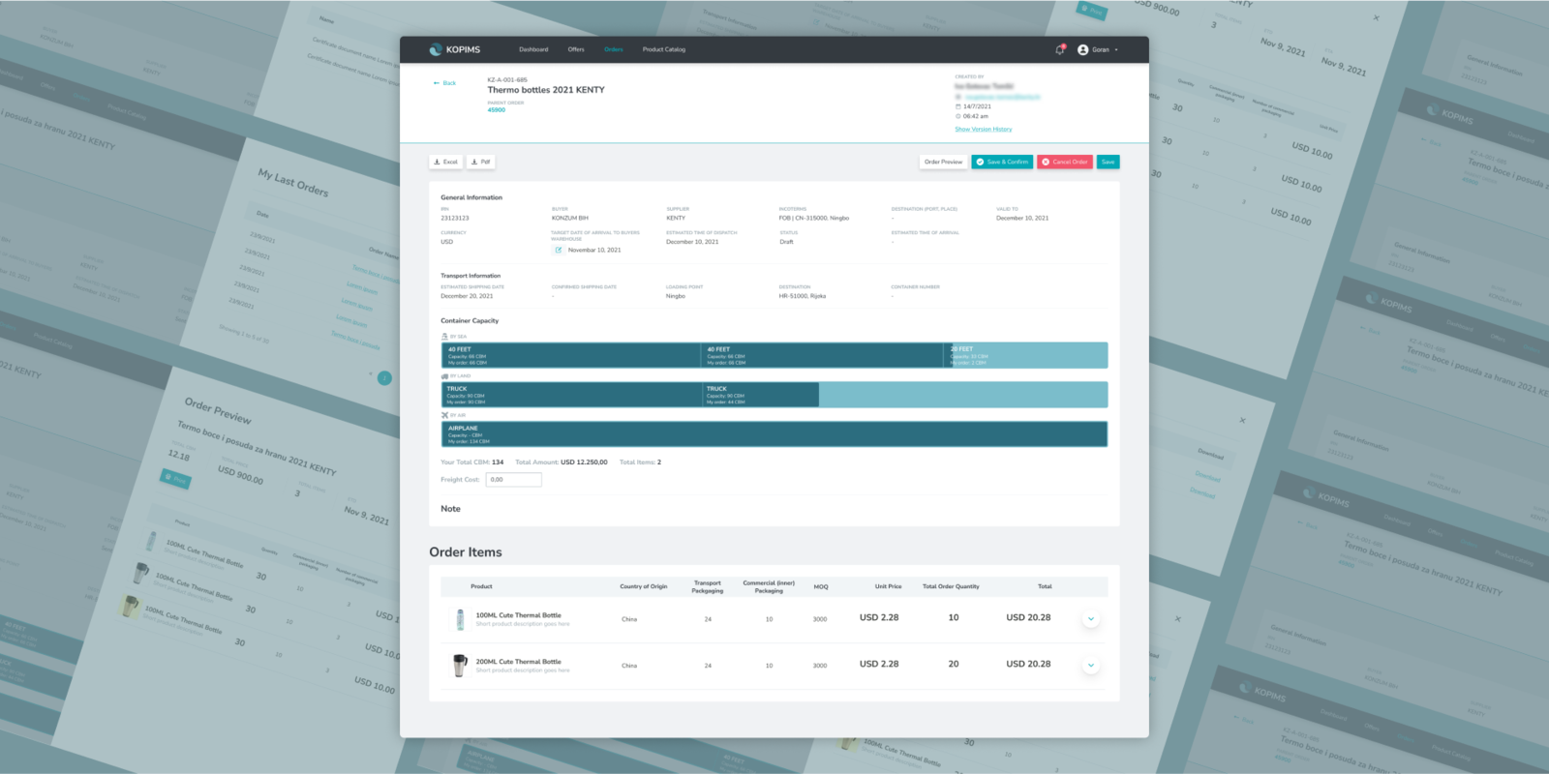Viewport: 1549px width, 774px height.
Task: Click the Goran user avatar icon
Action: 1083,49
